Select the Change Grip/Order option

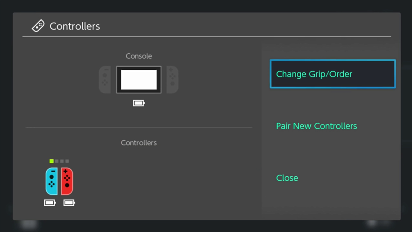coord(333,74)
